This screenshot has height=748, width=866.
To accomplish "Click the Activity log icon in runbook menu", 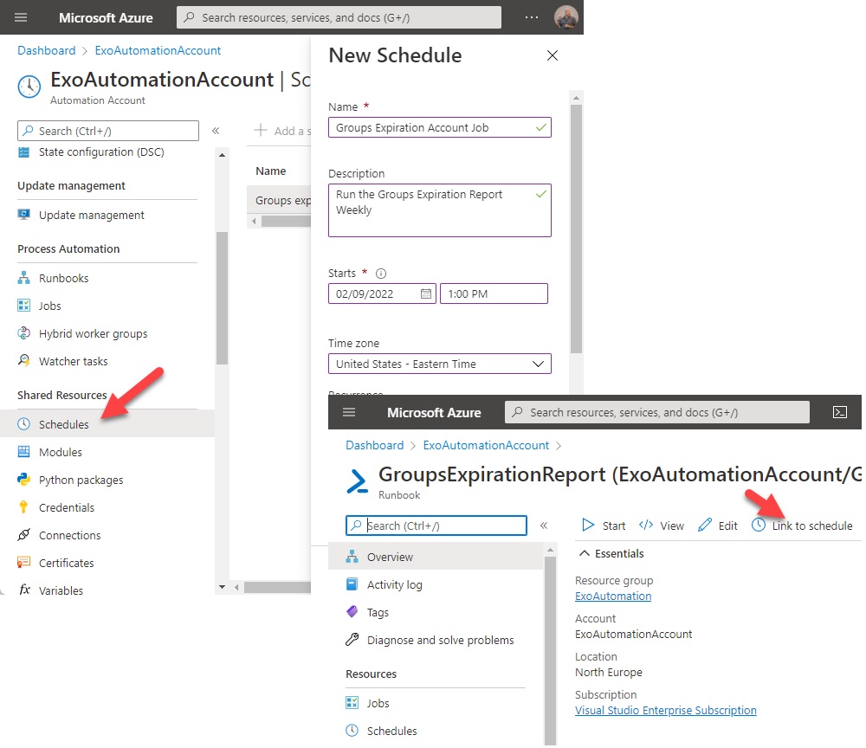I will [352, 584].
